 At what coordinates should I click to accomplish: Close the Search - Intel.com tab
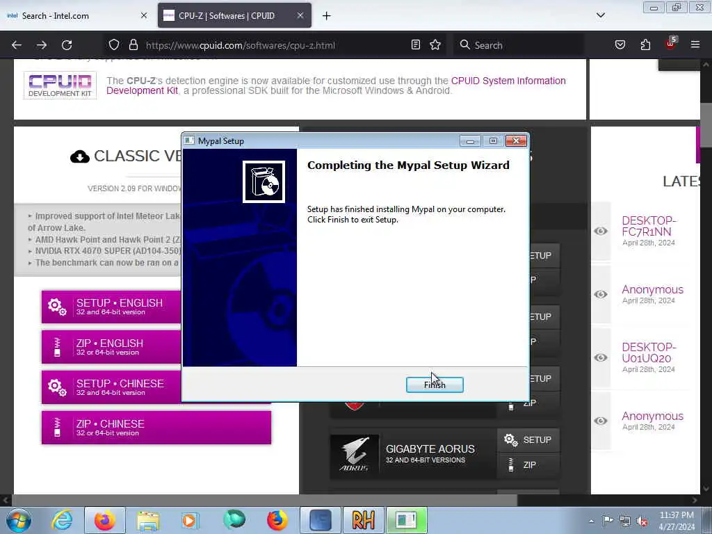pyautogui.click(x=143, y=15)
